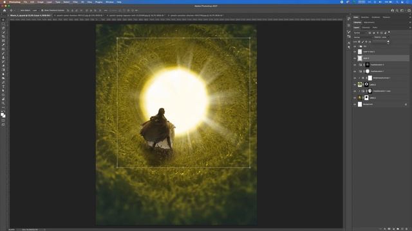The height and width of the screenshot is (231, 412).
Task: Select the Hand tool
Action: [3, 99]
